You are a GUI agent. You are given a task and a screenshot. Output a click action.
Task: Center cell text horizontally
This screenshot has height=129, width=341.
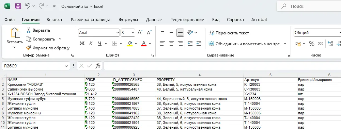[x=171, y=44]
